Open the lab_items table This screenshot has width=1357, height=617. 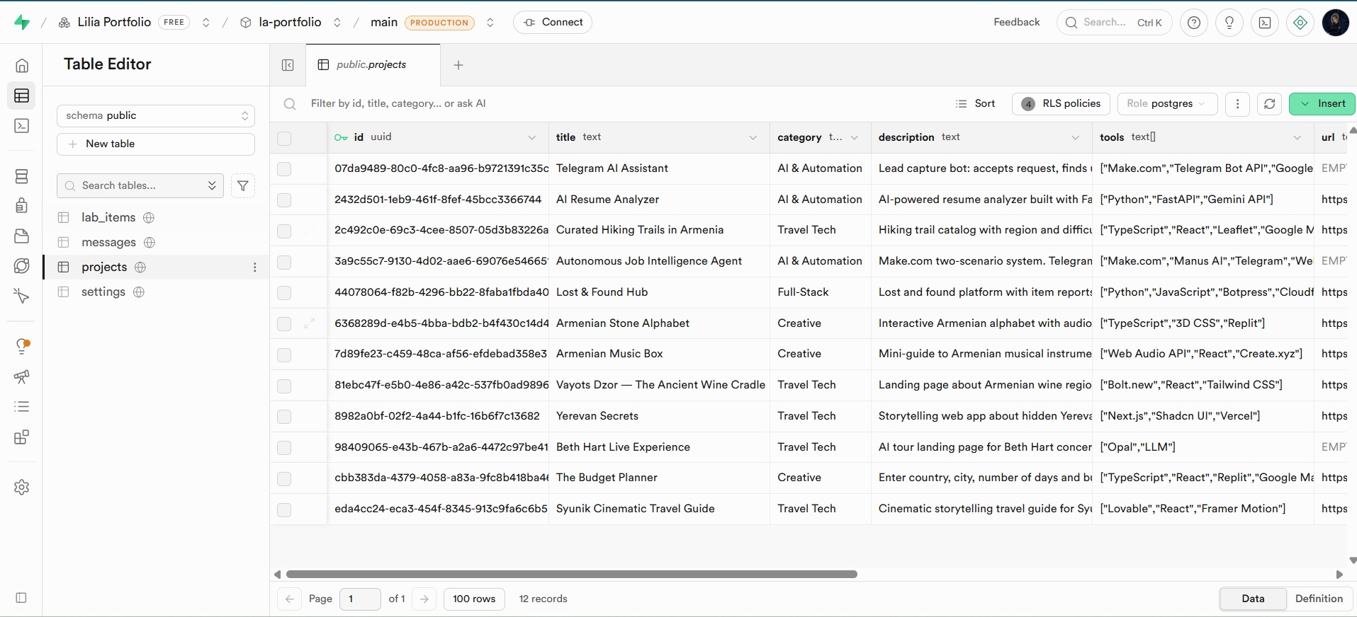pyautogui.click(x=108, y=218)
